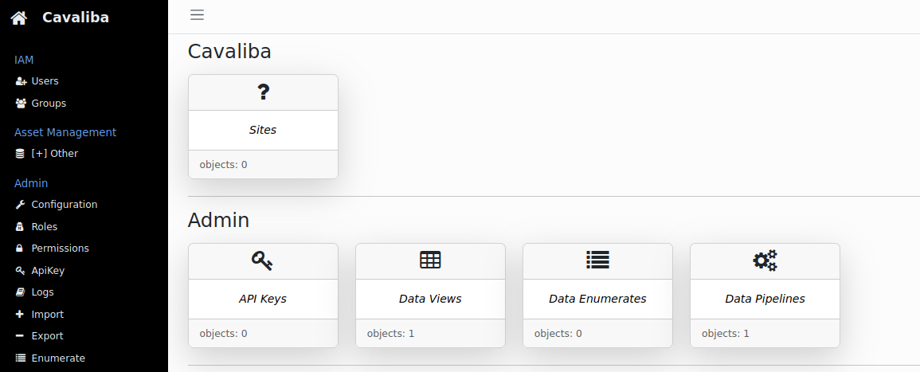Open the Sites card link
Image resolution: width=920 pixels, height=372 pixels.
point(263,130)
